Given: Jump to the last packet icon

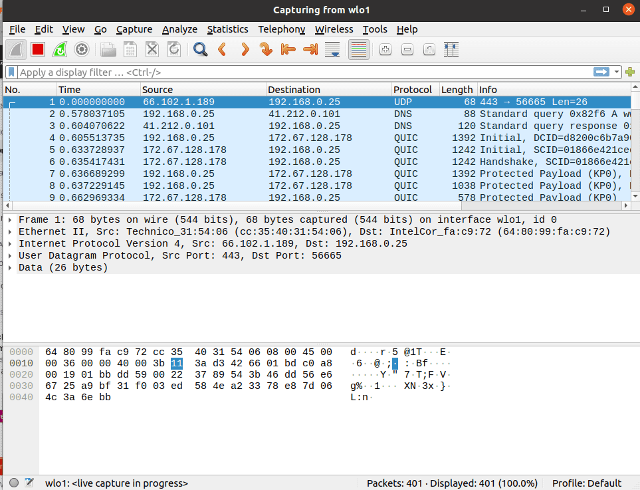Looking at the screenshot, I should pyautogui.click(x=310, y=49).
